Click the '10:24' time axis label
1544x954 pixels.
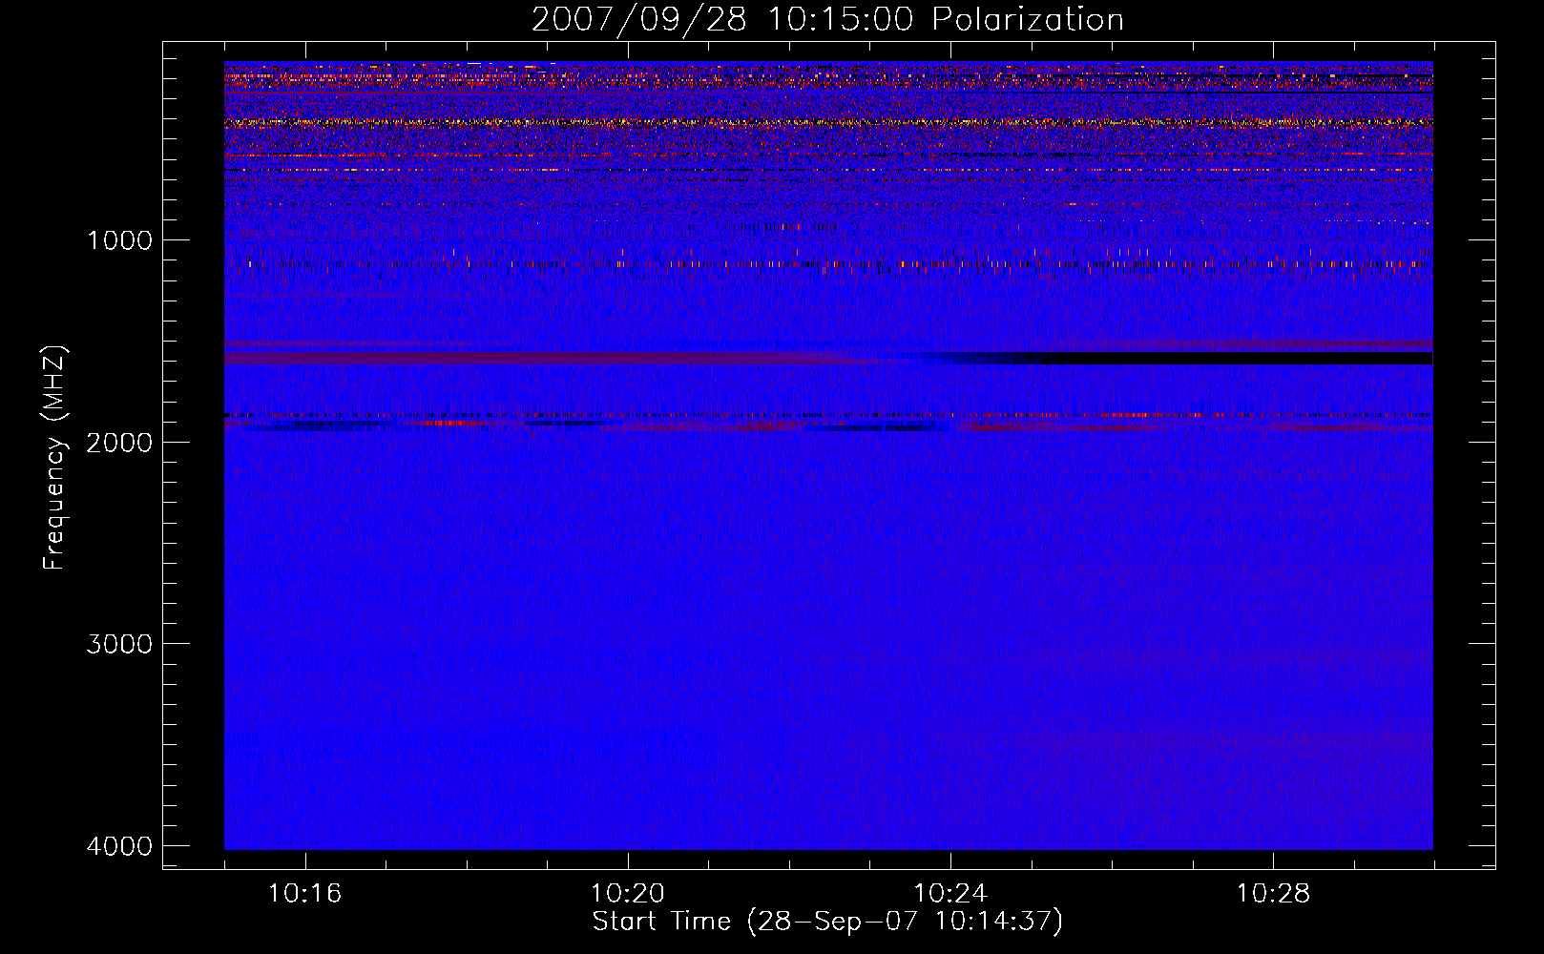[950, 894]
